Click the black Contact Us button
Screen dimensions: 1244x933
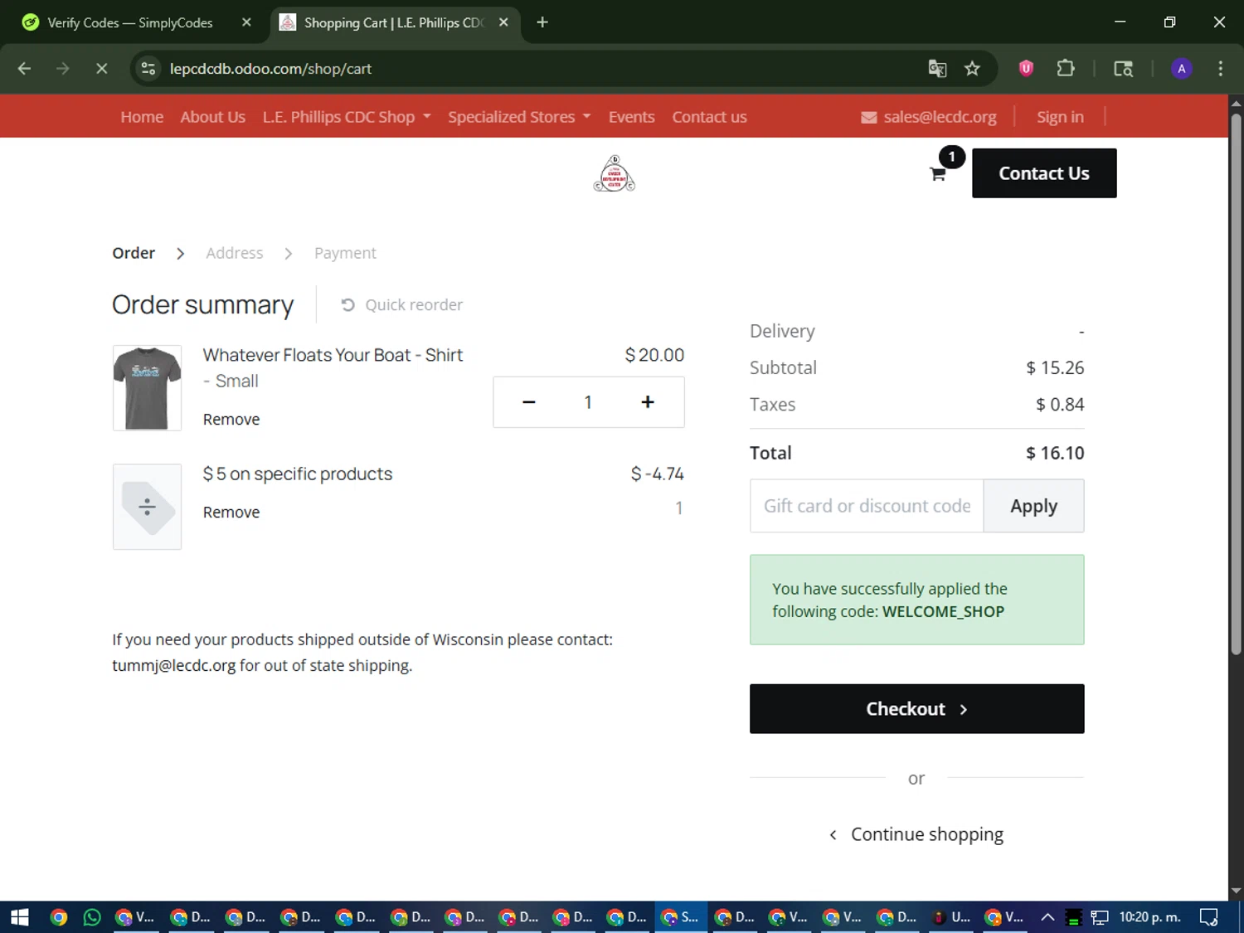click(1044, 173)
